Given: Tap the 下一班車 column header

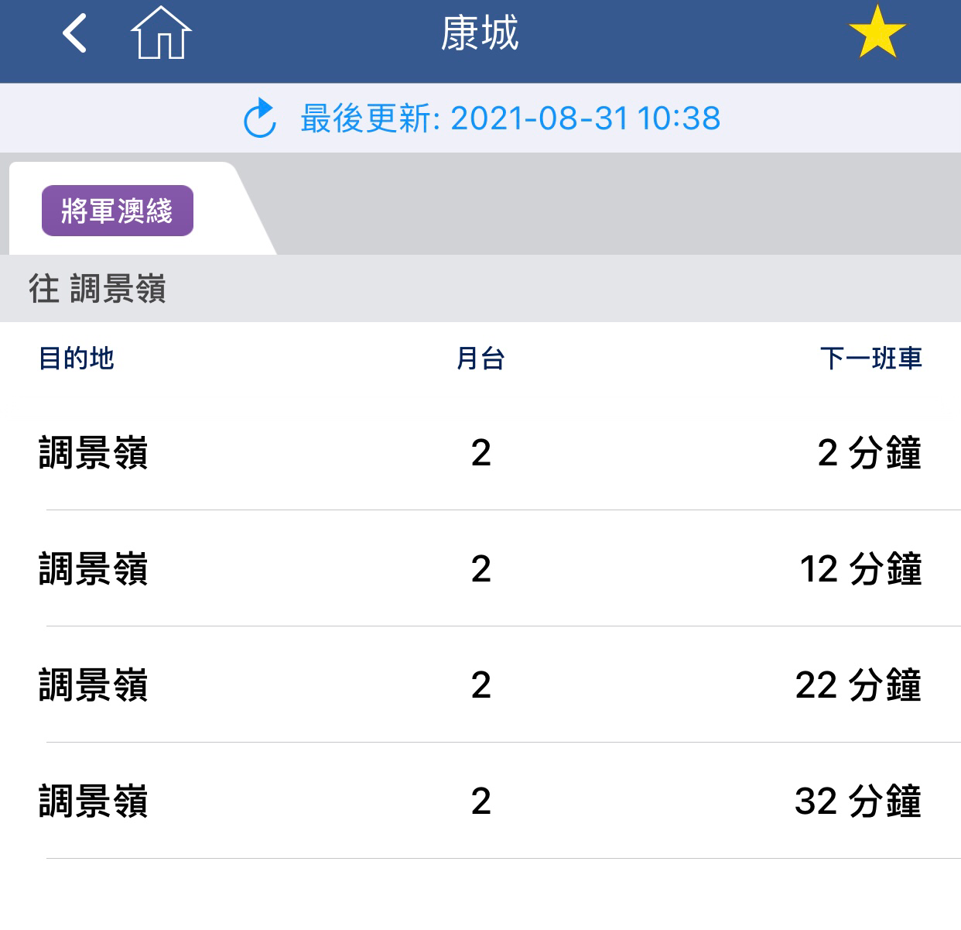Looking at the screenshot, I should point(871,359).
